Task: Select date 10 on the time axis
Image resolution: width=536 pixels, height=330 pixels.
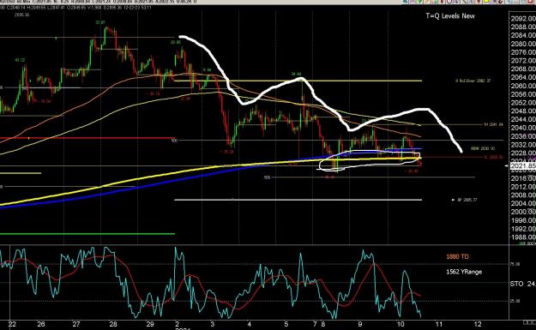Action: [400, 324]
